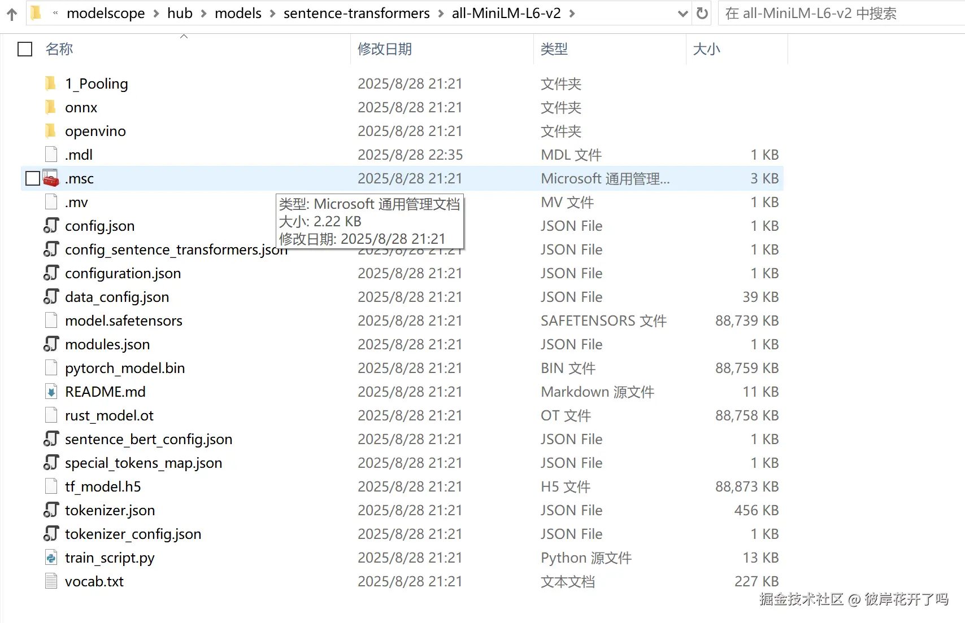Click the Up arrow navigation icon
This screenshot has height=623, width=965.
[x=12, y=14]
